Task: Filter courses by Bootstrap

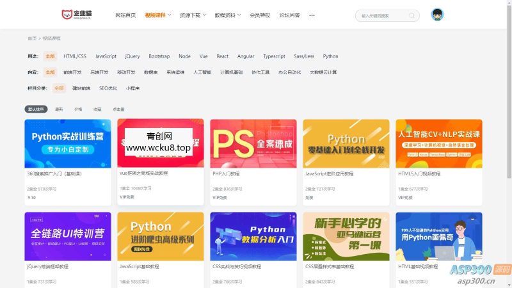Action: (x=159, y=56)
